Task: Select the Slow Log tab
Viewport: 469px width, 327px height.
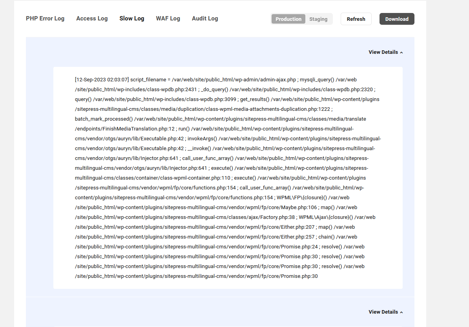Action: click(132, 18)
